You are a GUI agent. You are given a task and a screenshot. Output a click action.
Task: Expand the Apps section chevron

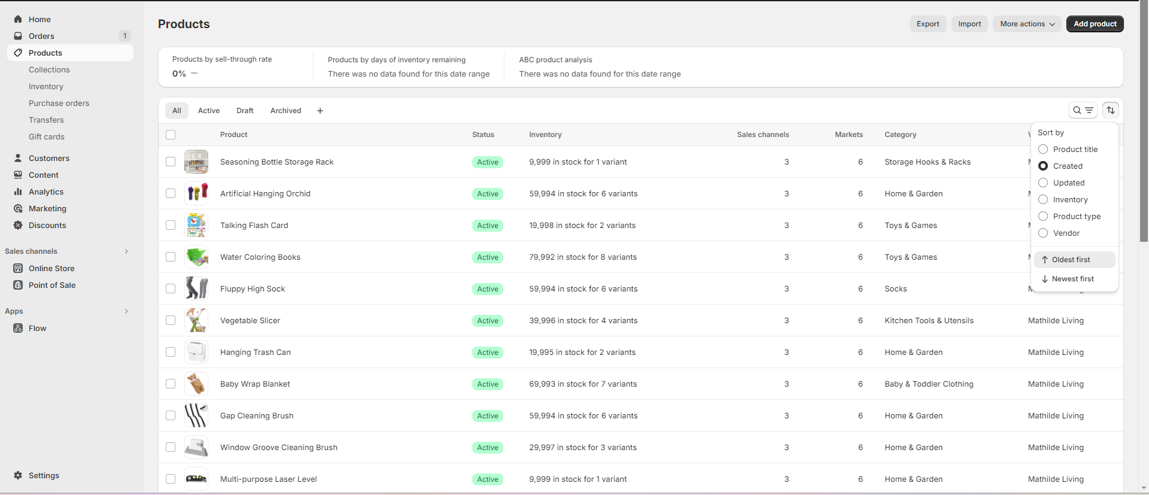tap(126, 311)
